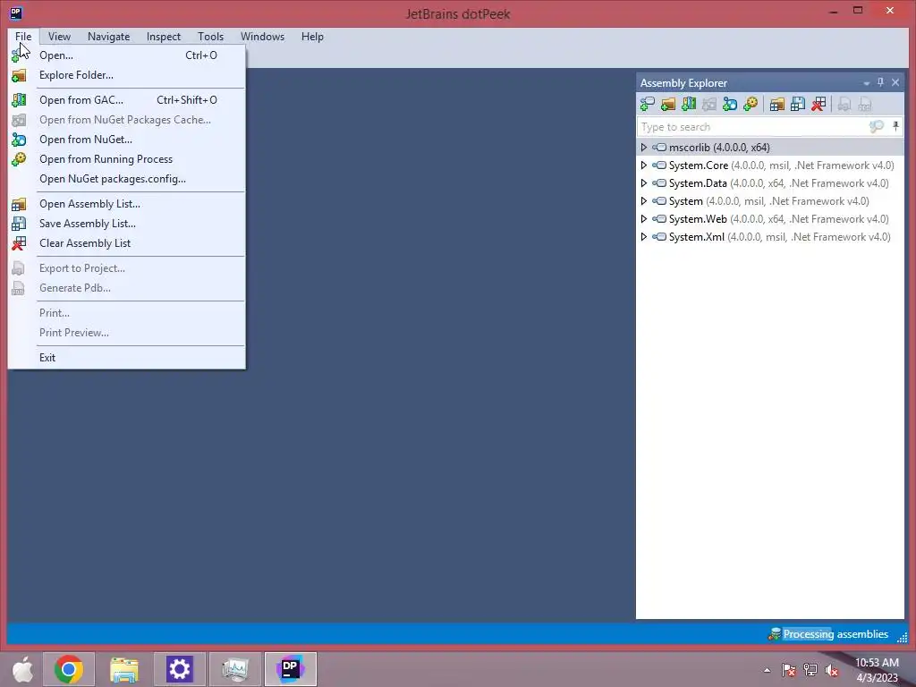Expand the System.Web assembly node
This screenshot has width=916, height=687.
tap(644, 219)
